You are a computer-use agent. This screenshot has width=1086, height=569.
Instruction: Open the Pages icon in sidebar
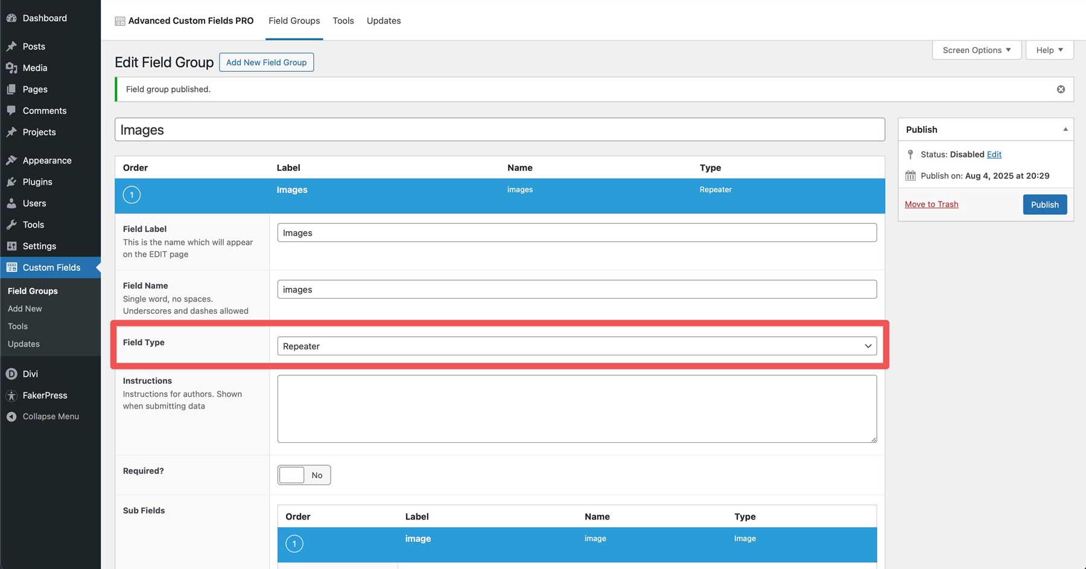(12, 89)
